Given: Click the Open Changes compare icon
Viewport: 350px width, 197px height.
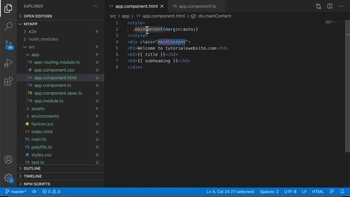Looking at the screenshot, I should [x=318, y=6].
